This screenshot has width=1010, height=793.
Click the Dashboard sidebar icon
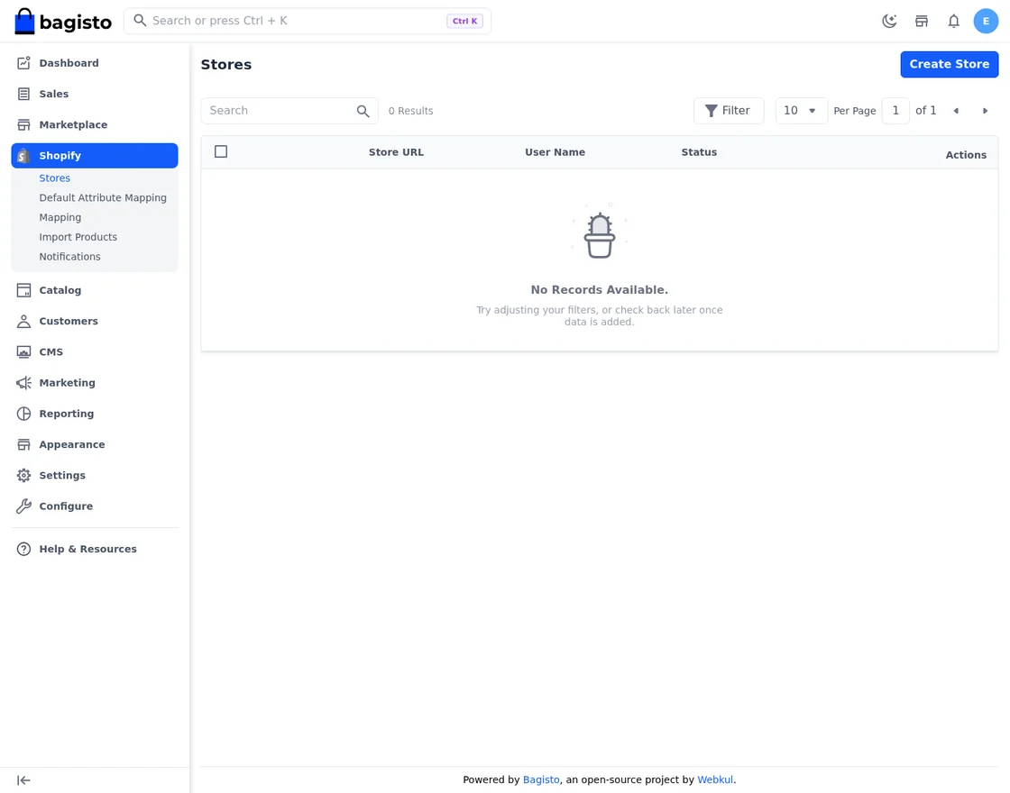(23, 63)
